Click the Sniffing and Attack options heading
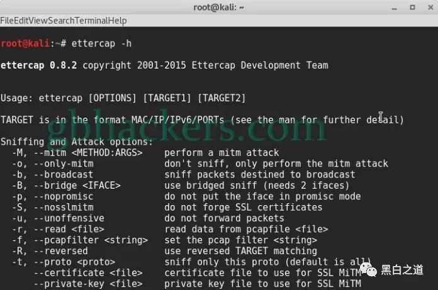Image resolution: width=438 pixels, height=290 pixels. point(77,142)
